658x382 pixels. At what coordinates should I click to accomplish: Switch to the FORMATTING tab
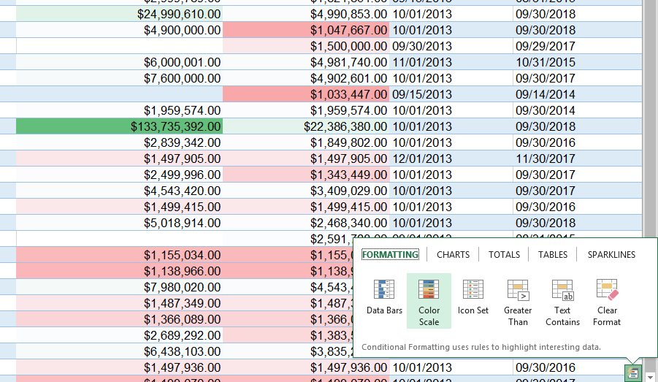tap(390, 255)
